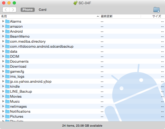Select the Download folder icon
This screenshot has width=165, height=129.
(7, 66)
